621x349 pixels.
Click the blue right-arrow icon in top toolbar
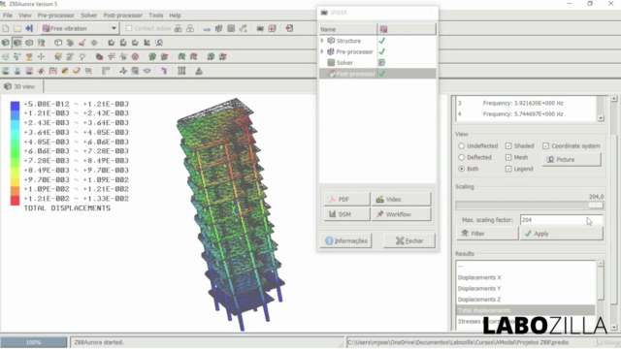207,29
